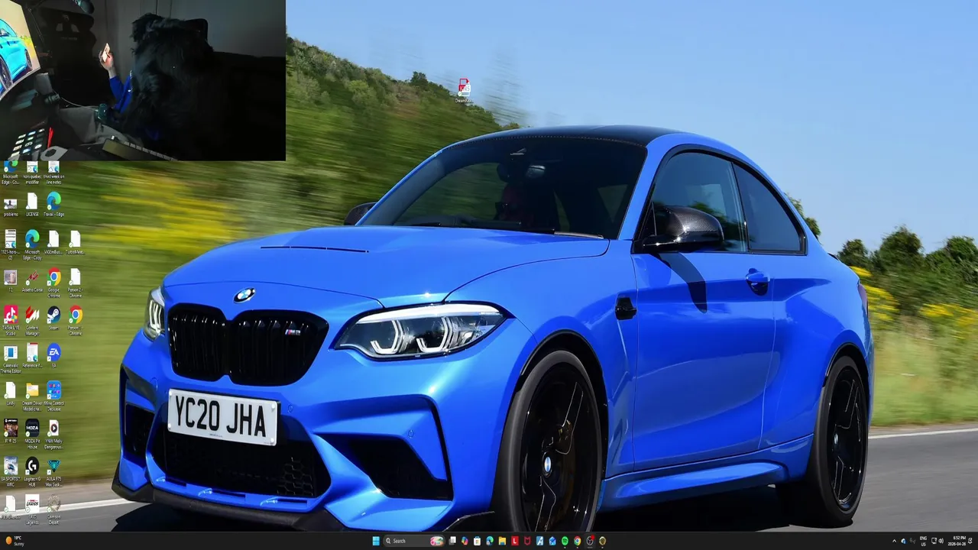Image resolution: width=978 pixels, height=550 pixels.
Task: Open the Steam desktop shortcut
Action: pos(53,319)
